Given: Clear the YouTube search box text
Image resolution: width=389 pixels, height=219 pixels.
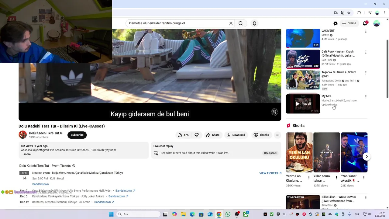Looking at the screenshot, I should 231,23.
